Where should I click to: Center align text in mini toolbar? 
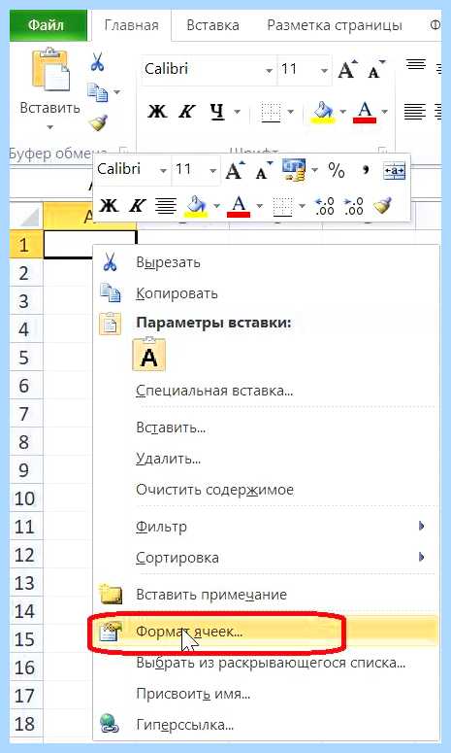(166, 206)
